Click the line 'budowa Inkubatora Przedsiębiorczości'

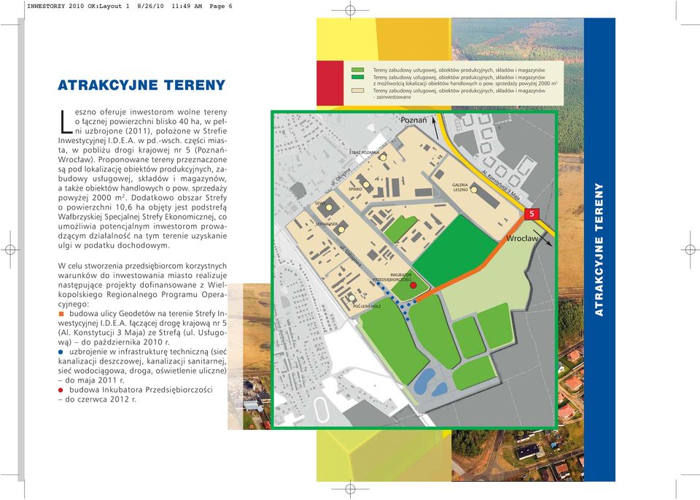(x=141, y=390)
